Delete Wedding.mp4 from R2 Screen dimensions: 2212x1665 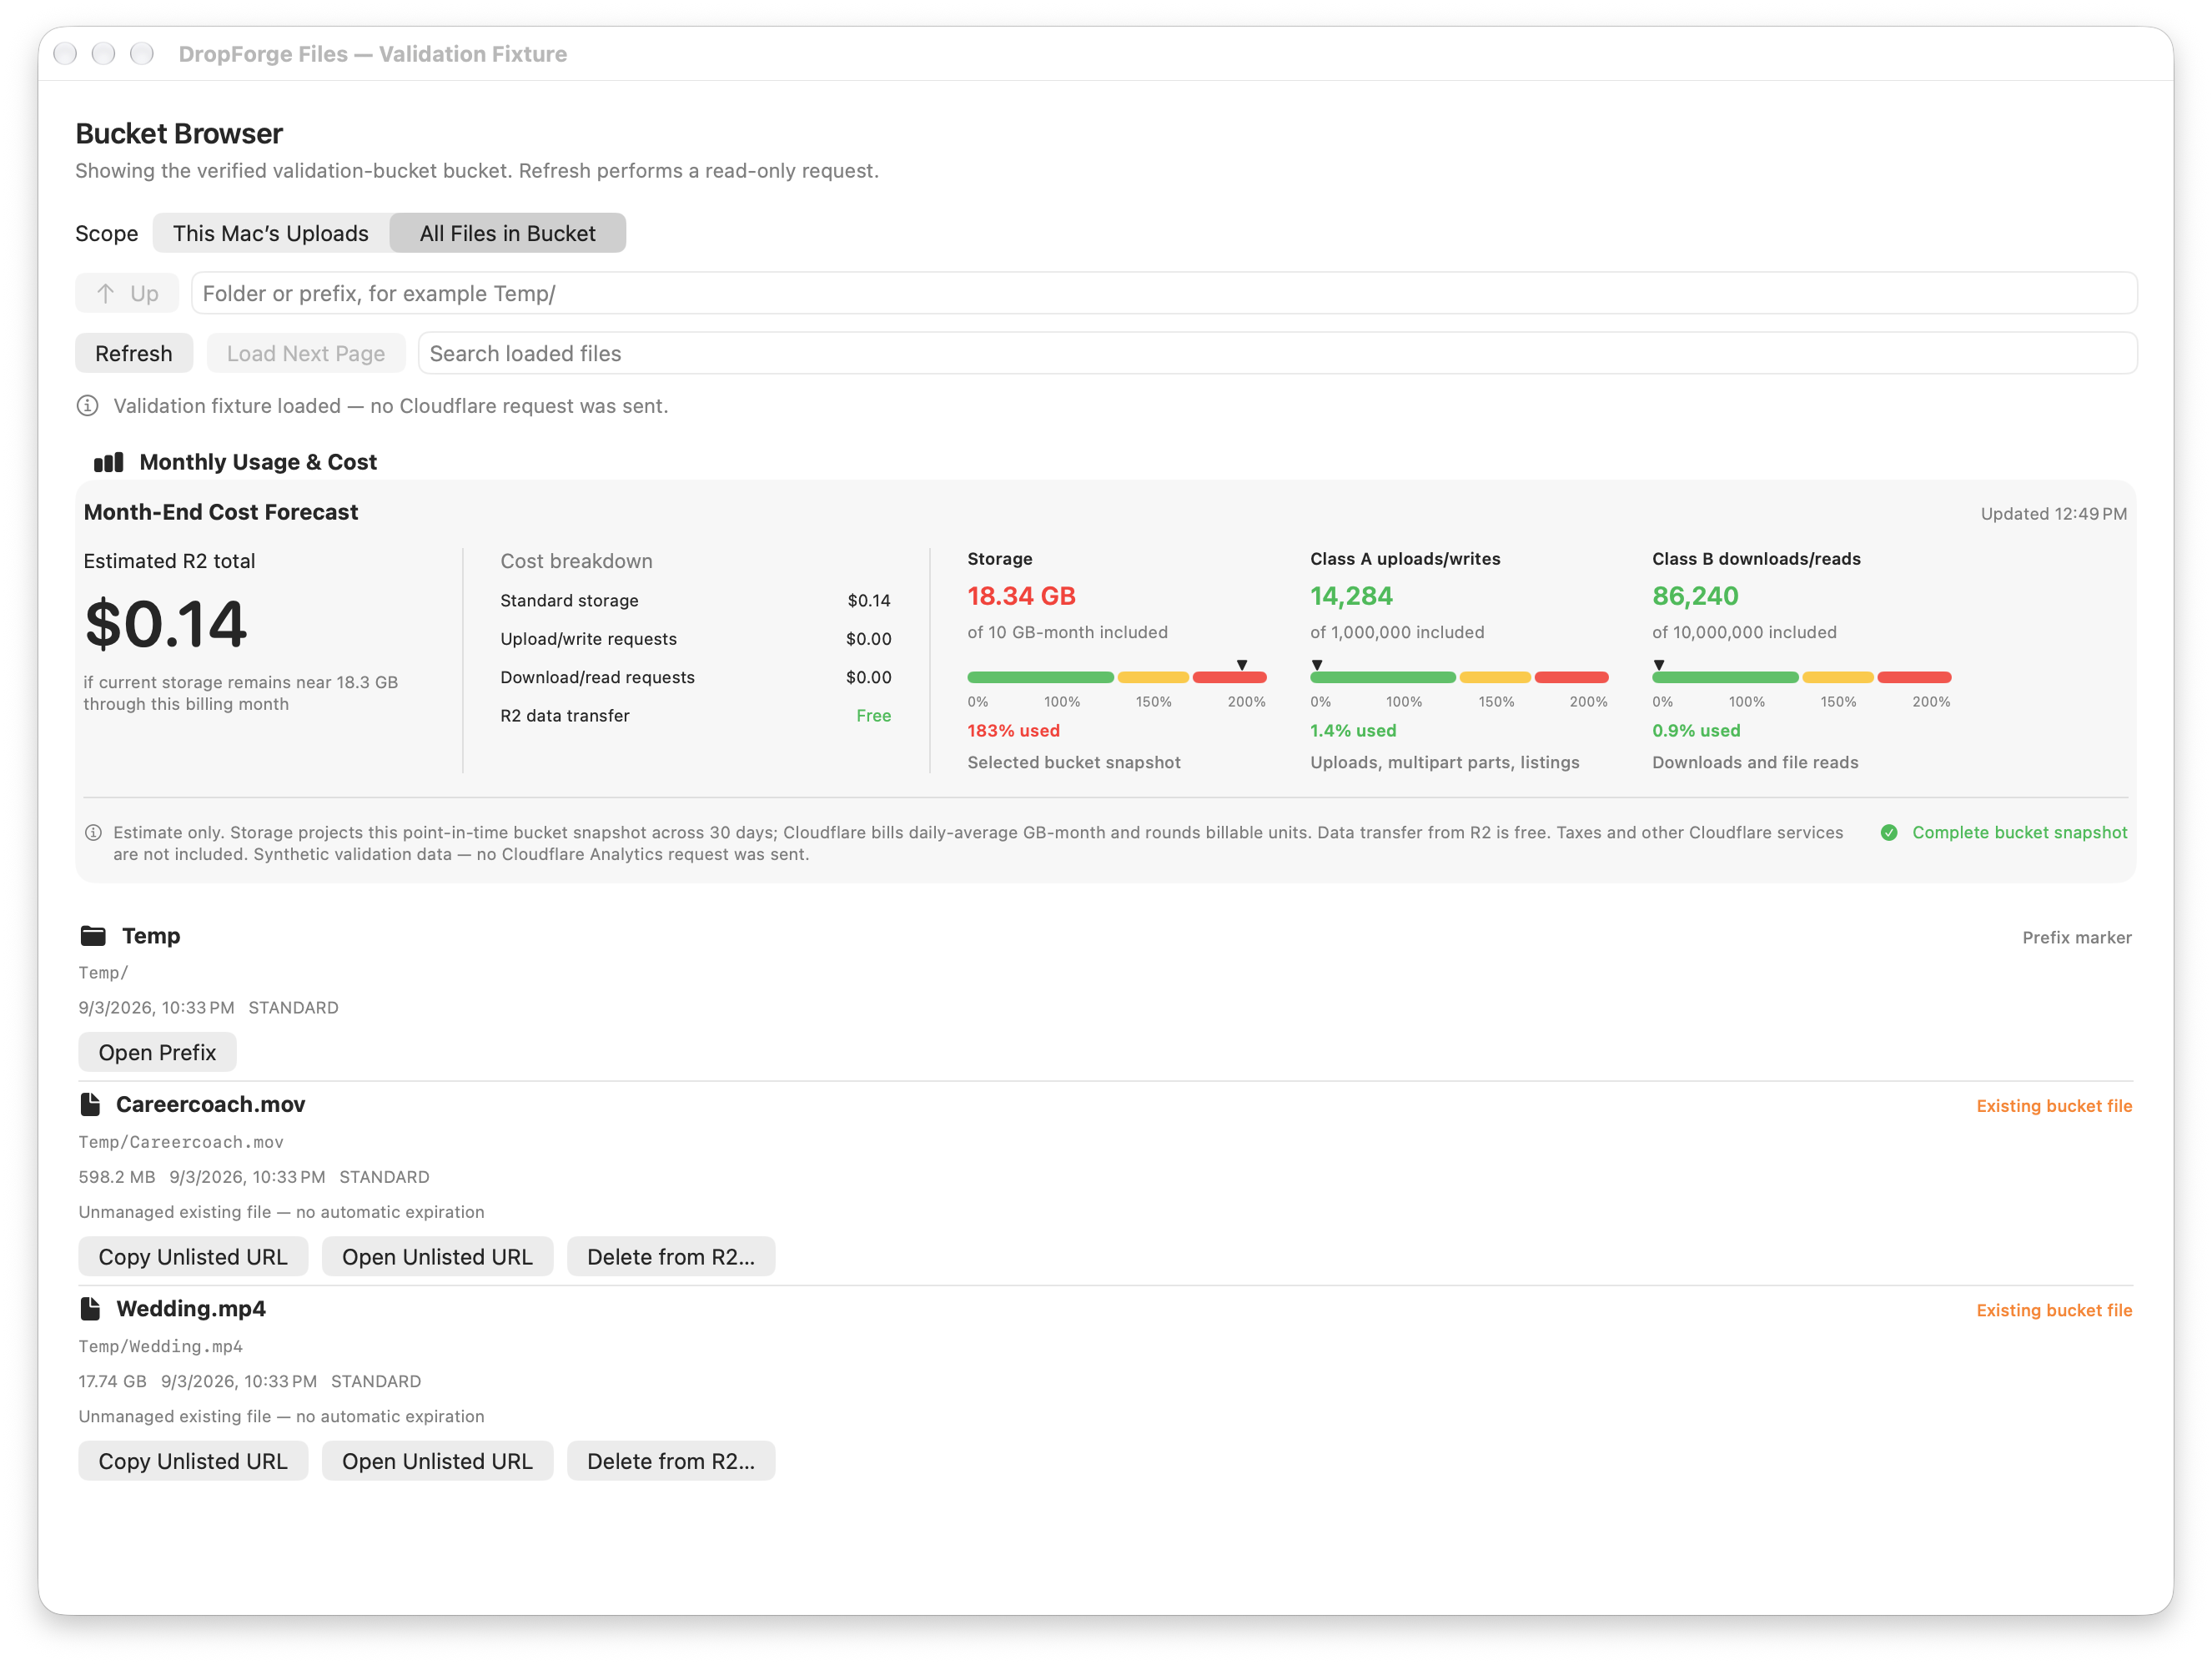tap(671, 1461)
